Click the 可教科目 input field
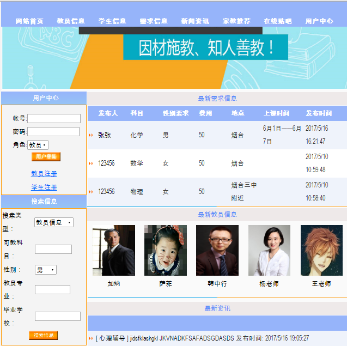The width and height of the screenshot is (347, 346). (53, 249)
